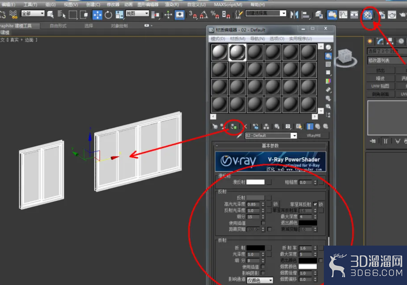Open the Mode menu in Material Editor
The height and width of the screenshot is (285, 407).
tap(218, 39)
